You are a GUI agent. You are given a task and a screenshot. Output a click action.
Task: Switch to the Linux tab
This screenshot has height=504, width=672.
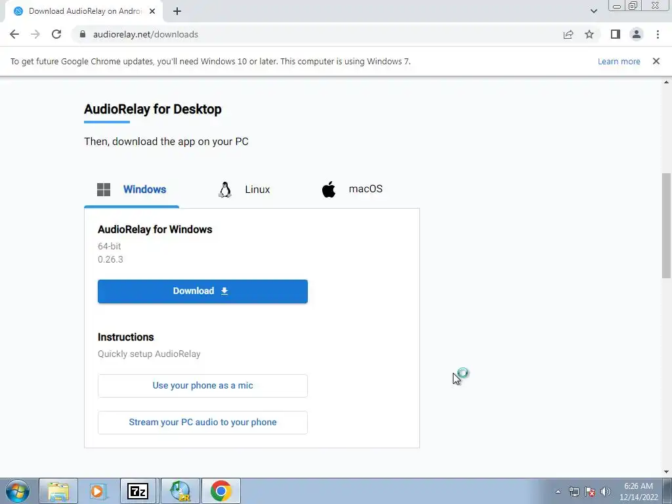(x=244, y=190)
